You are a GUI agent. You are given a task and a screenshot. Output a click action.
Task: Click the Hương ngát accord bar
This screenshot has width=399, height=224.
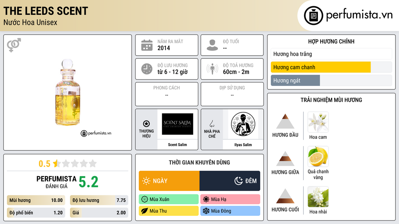pos(331,80)
